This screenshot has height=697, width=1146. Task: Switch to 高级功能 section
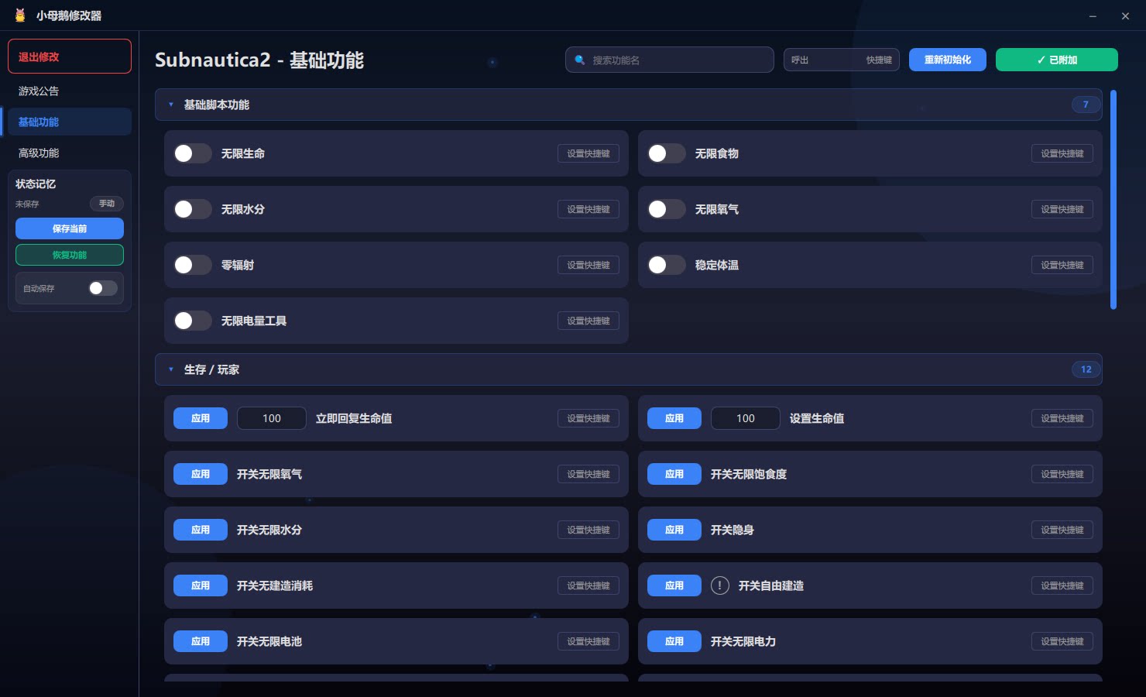pos(70,153)
